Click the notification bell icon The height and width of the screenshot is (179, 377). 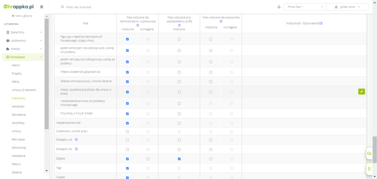(x=279, y=7)
